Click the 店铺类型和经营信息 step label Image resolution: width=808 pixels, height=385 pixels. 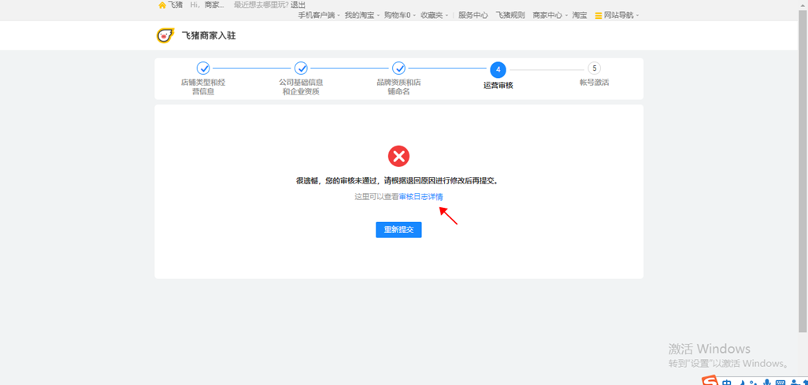203,87
